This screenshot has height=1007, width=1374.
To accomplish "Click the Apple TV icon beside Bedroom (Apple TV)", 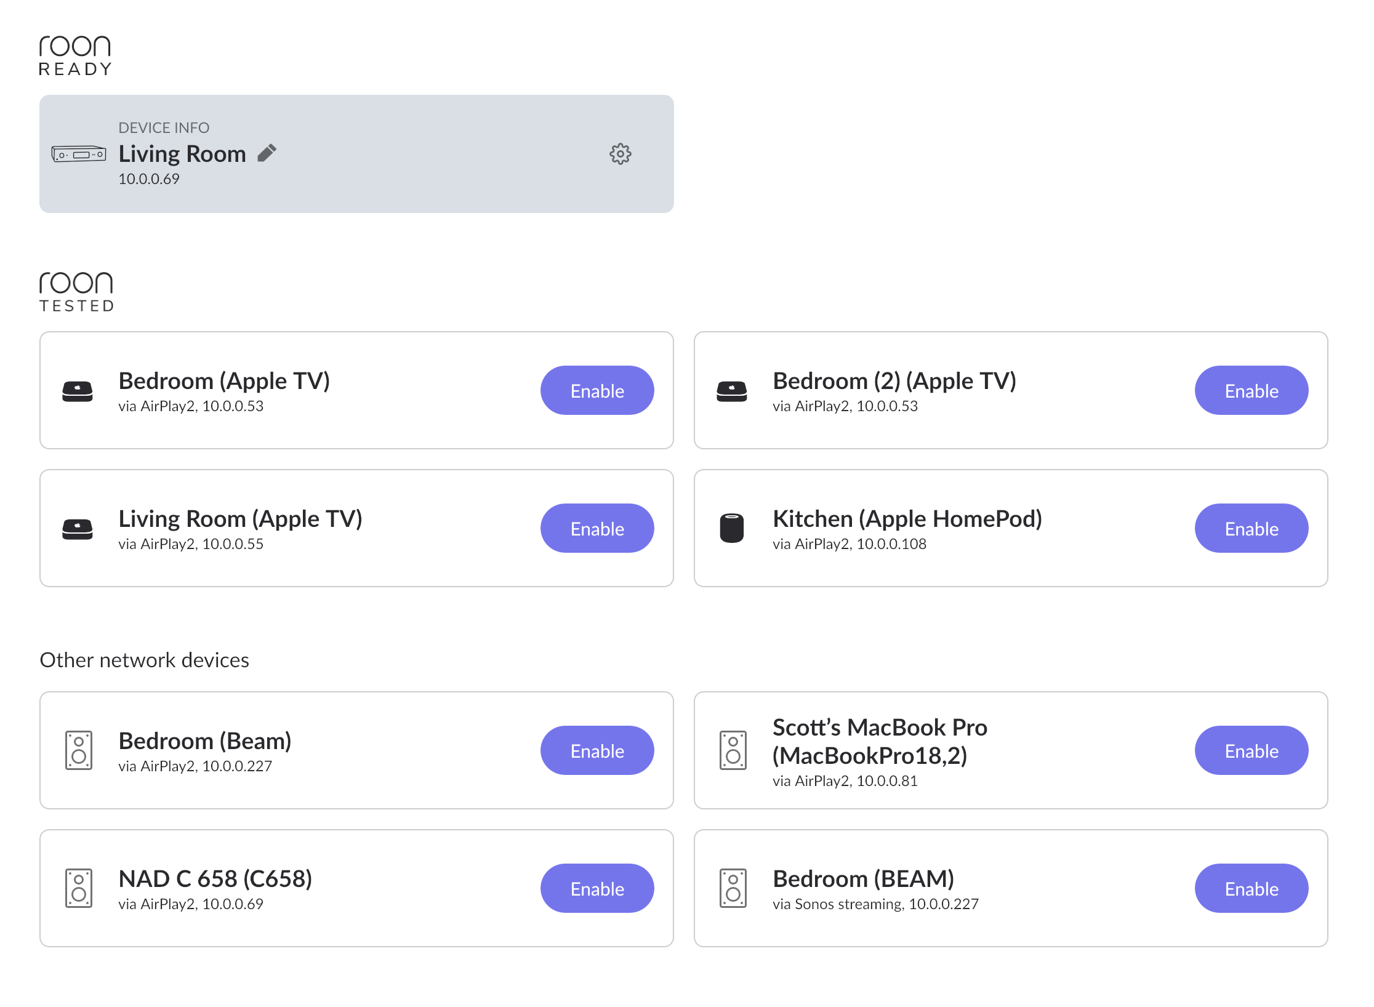I will coord(78,391).
